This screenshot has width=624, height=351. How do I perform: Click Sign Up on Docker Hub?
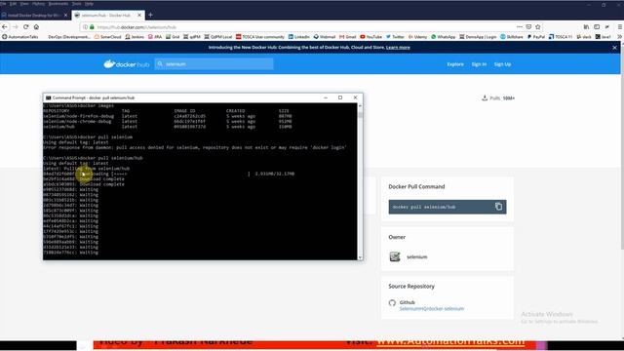[x=502, y=64]
